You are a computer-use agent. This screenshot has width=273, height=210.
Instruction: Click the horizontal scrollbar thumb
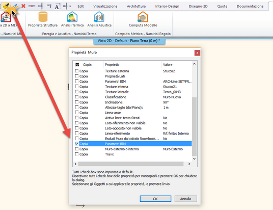[x=131, y=164]
